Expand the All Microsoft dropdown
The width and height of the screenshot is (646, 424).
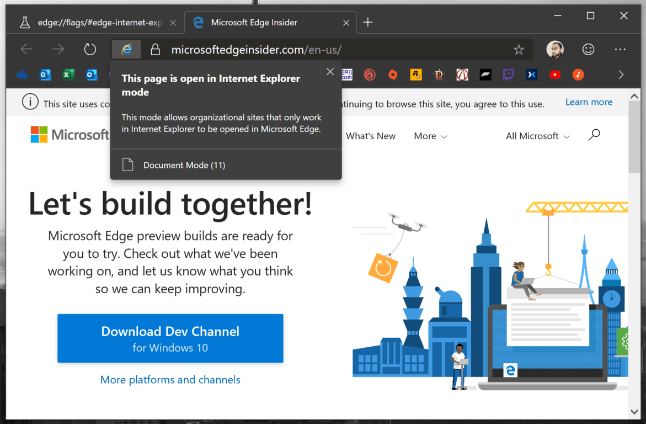(538, 136)
